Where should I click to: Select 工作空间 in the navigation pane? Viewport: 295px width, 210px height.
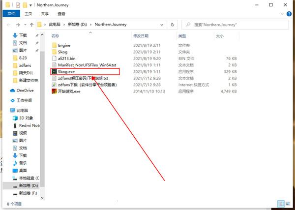(x=24, y=100)
